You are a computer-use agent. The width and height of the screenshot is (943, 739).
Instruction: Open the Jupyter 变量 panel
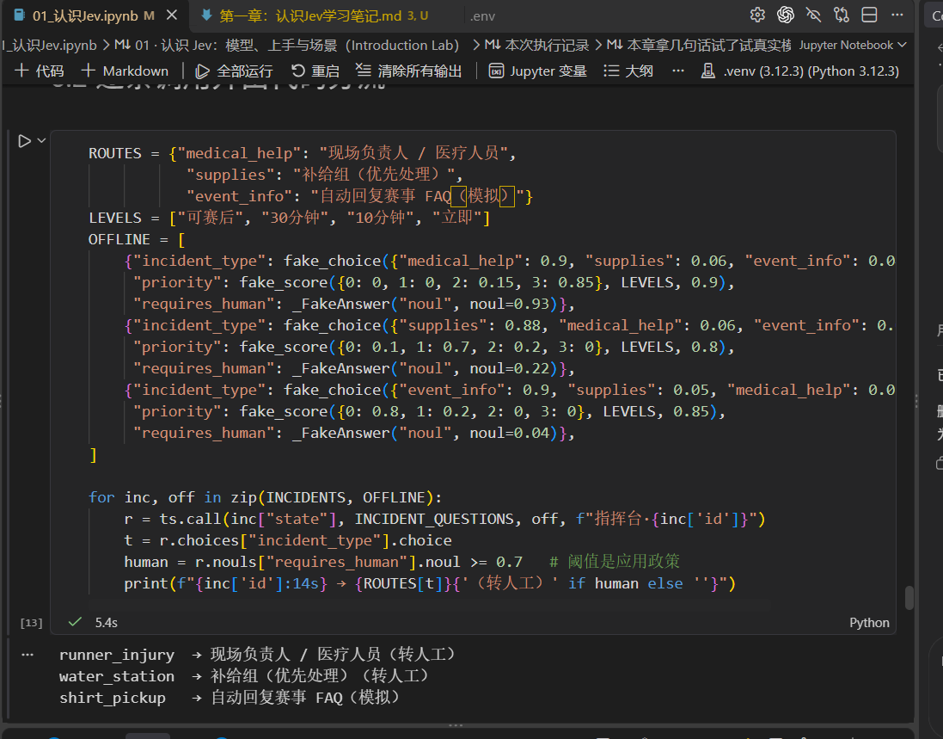coord(537,71)
